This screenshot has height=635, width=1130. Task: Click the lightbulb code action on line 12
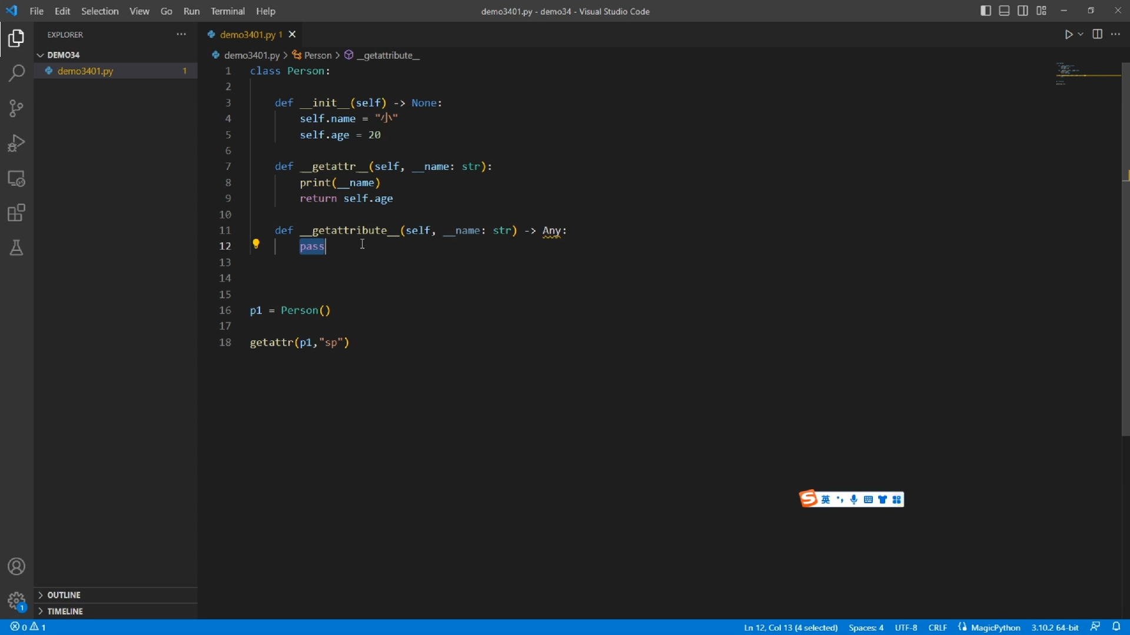256,243
